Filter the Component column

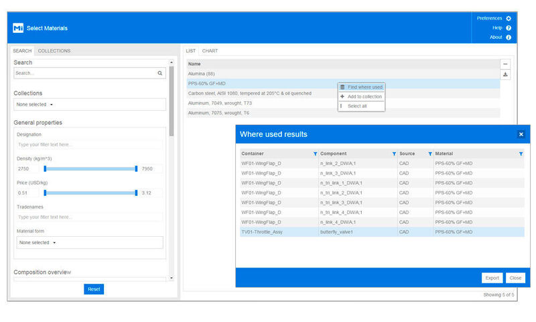[x=393, y=154]
